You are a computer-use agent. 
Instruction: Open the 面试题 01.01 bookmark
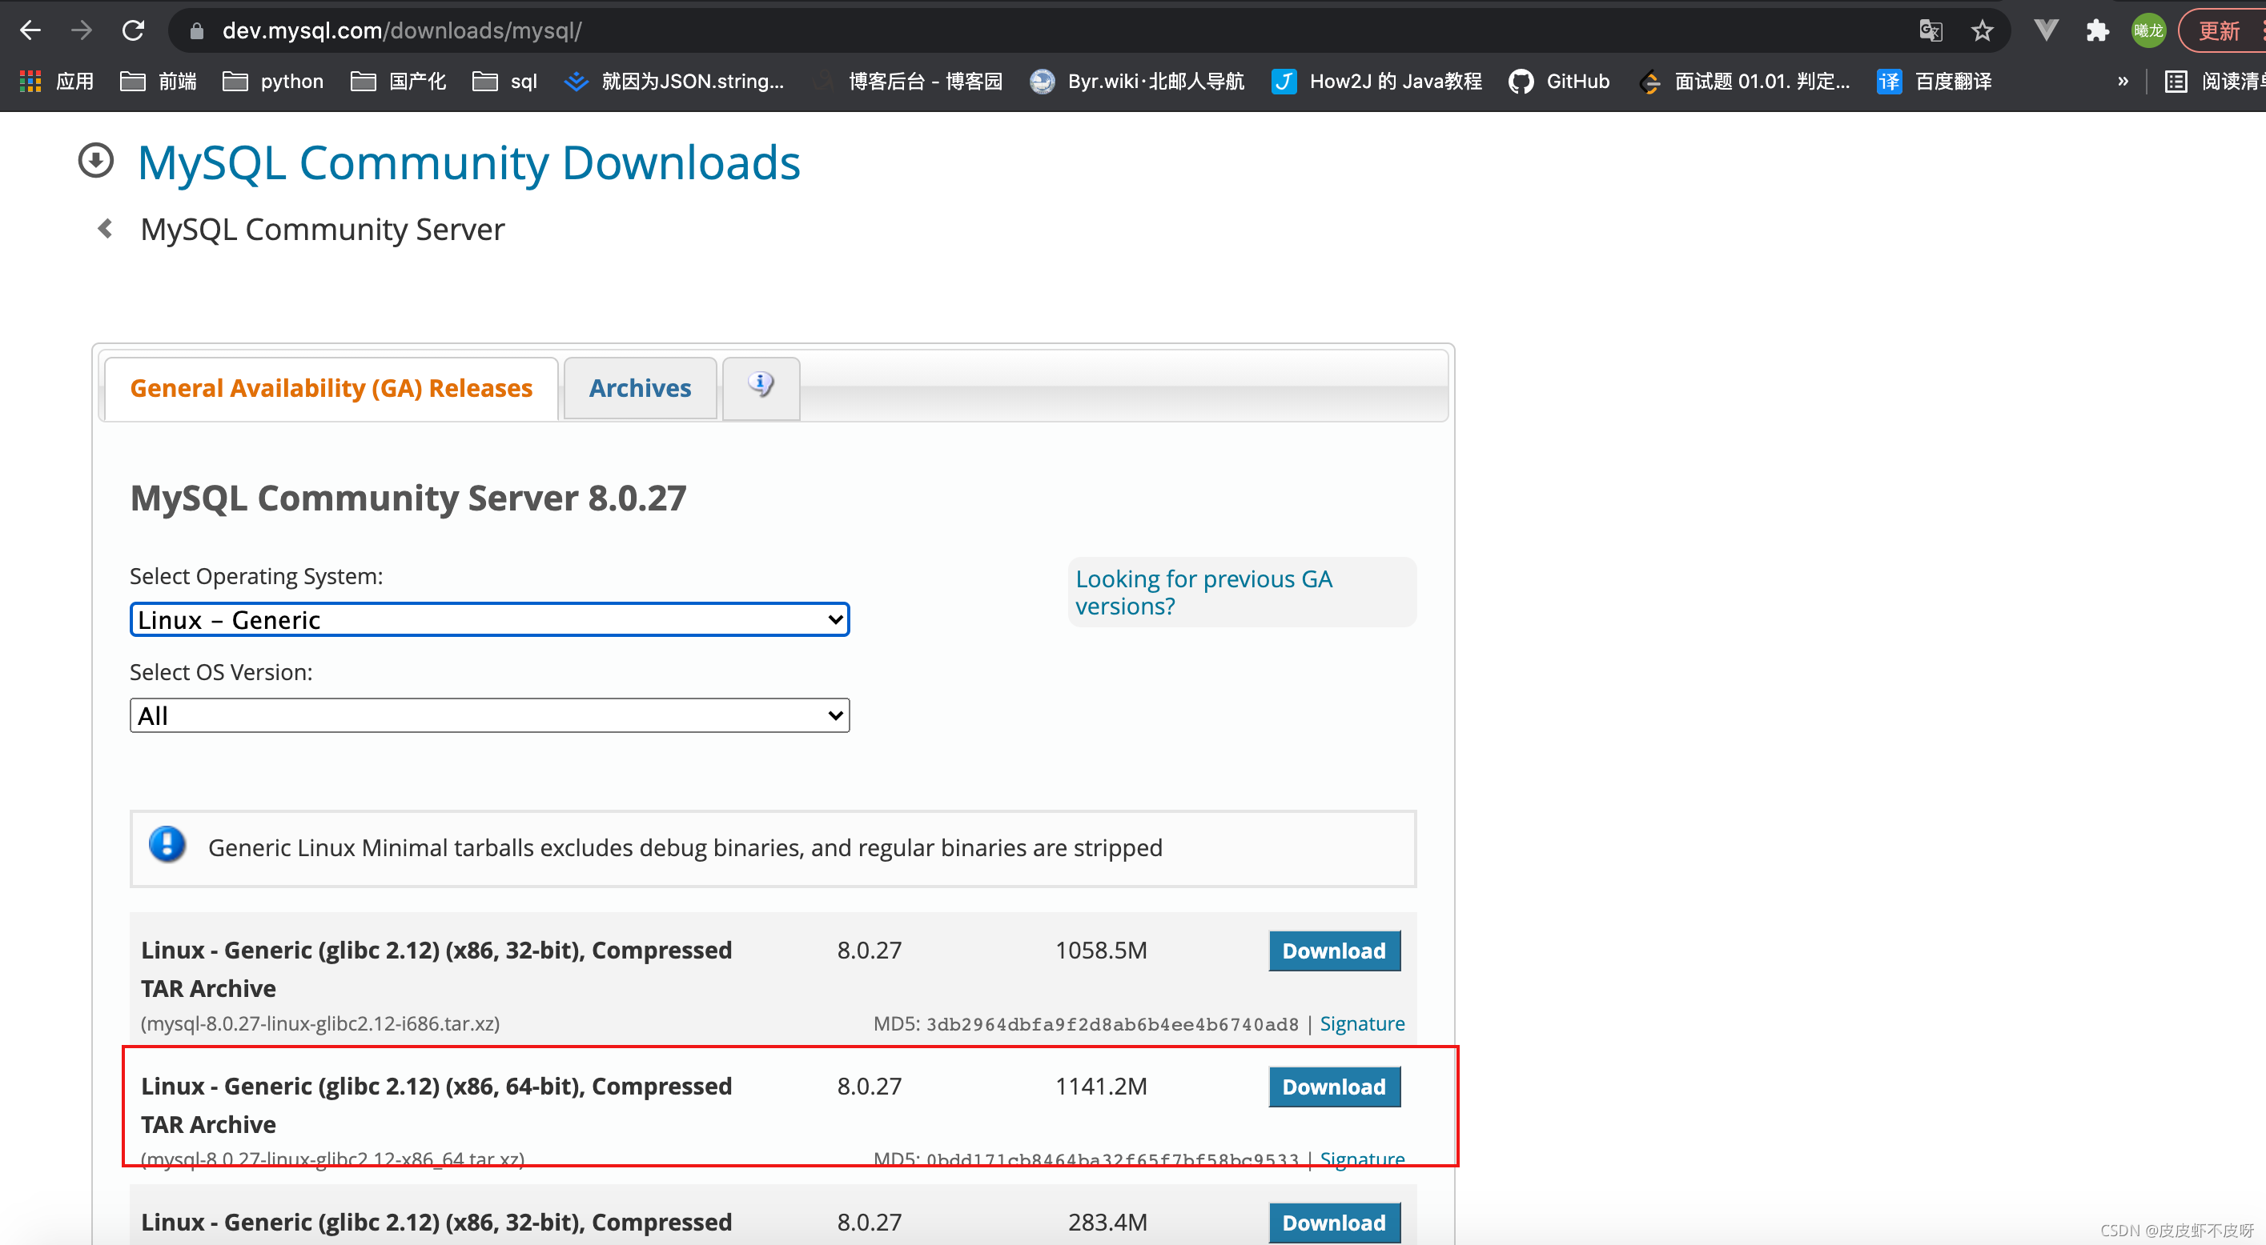coord(1745,82)
